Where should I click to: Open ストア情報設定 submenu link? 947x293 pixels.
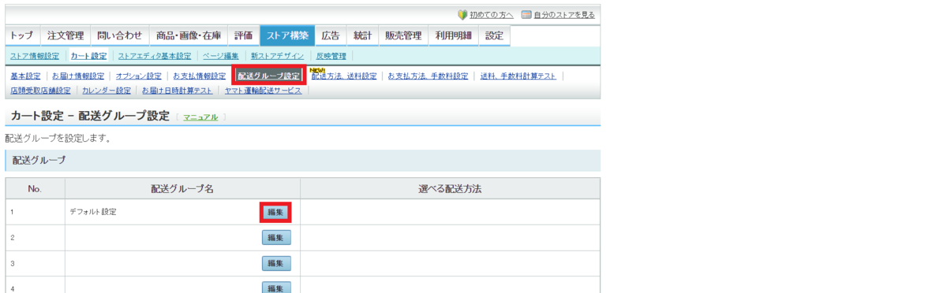coord(35,56)
